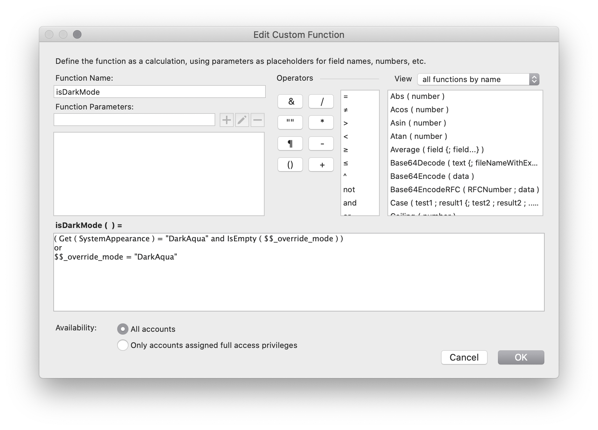598x430 pixels.
Task: Select the "All accounts" availability option
Action: 122,329
